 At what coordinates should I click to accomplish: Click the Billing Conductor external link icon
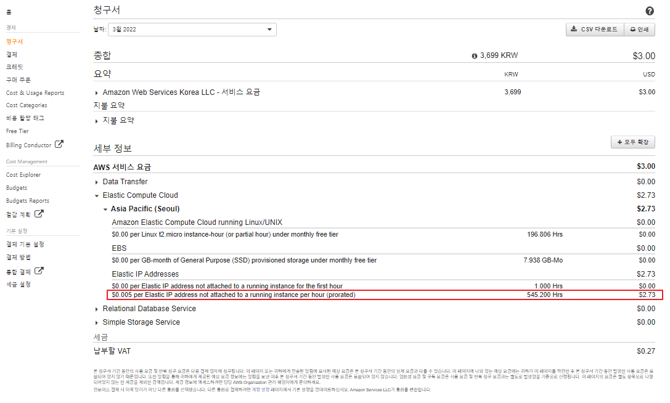point(59,144)
